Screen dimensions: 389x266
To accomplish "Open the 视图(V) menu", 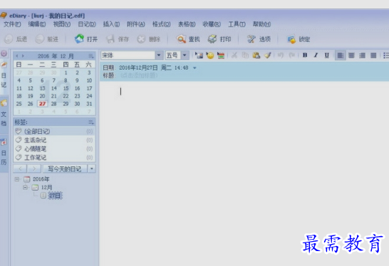I will click(x=62, y=24).
